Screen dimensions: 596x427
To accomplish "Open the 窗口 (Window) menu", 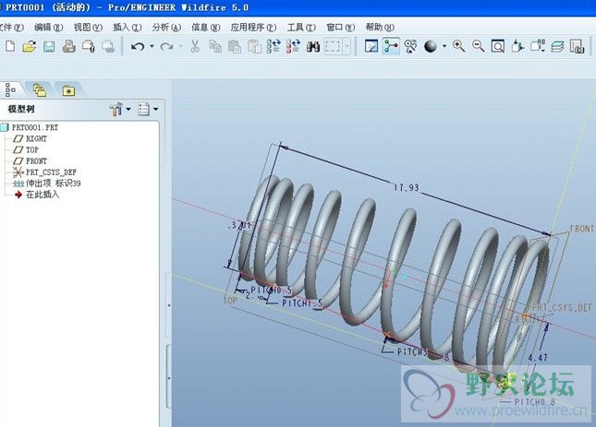I will coord(341,28).
